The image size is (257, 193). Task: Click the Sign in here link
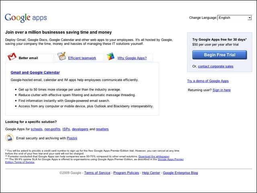click(x=221, y=90)
